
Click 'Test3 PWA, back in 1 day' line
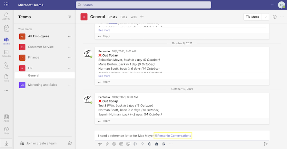tap(125, 106)
